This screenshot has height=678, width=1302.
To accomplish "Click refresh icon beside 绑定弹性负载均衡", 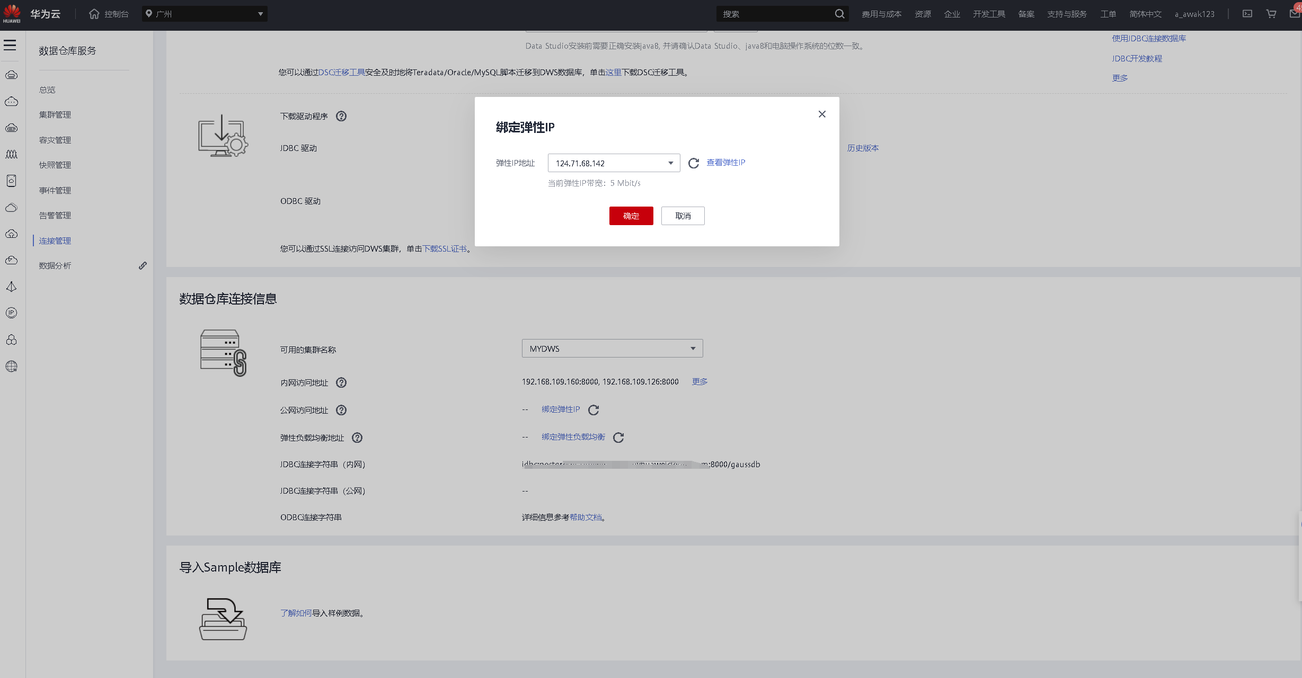I will tap(618, 438).
